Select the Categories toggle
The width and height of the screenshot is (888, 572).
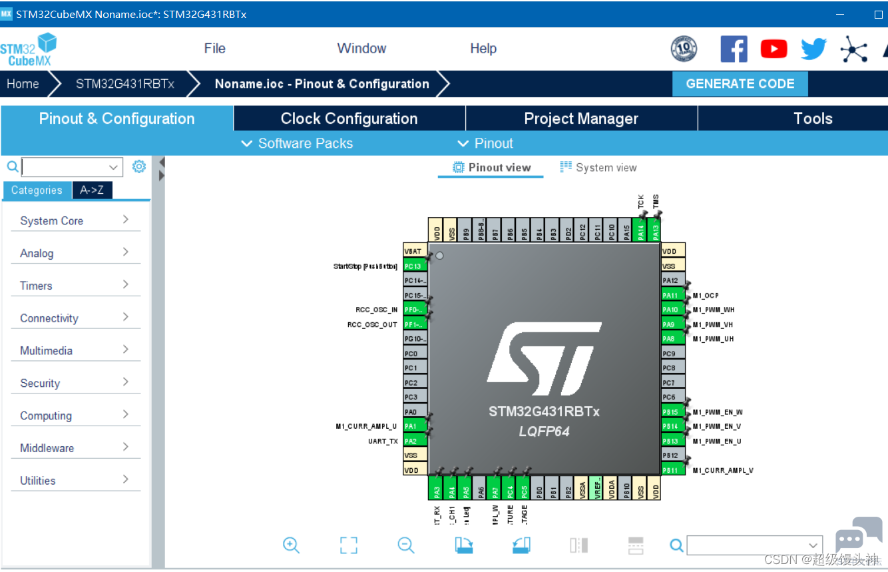point(37,190)
